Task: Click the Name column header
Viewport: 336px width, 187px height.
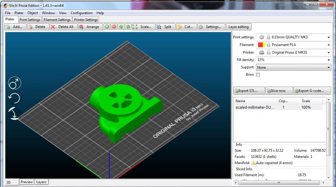Action: (x=255, y=101)
